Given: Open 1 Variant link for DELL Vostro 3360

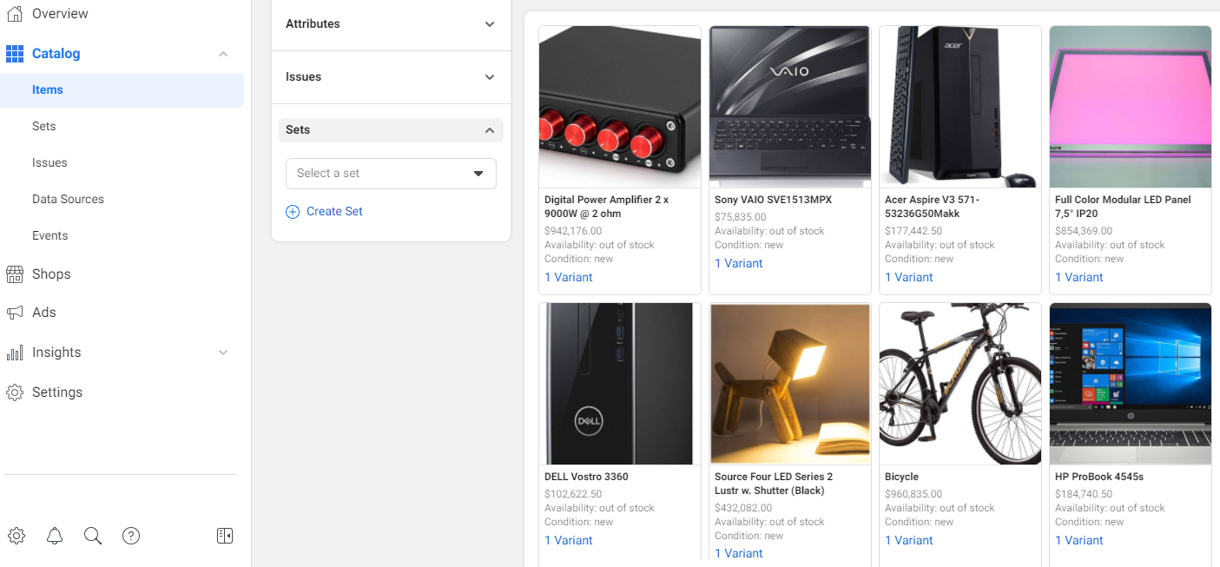Looking at the screenshot, I should (569, 541).
